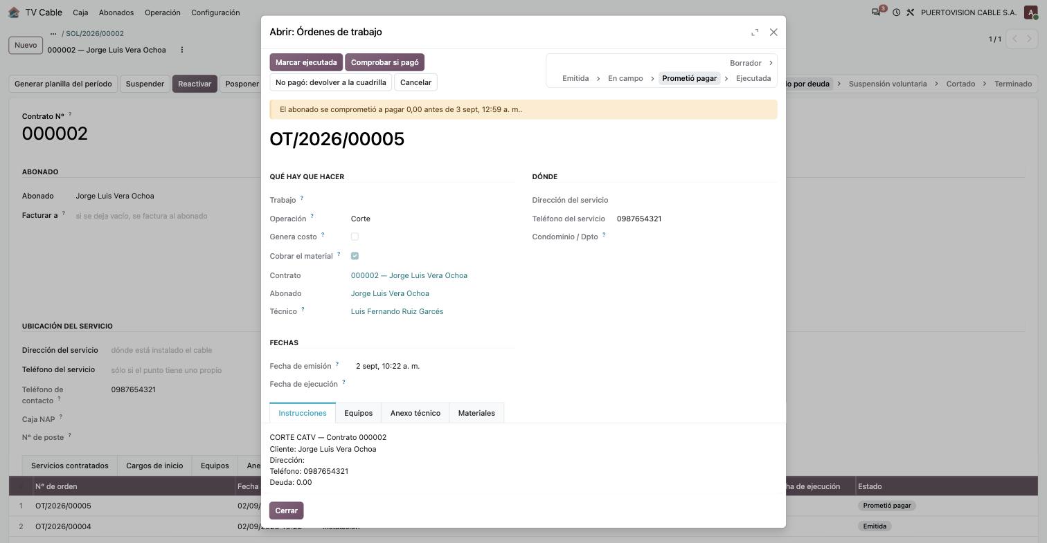Open Abonado link Jorge Luis Vera Ochoa

click(x=390, y=293)
